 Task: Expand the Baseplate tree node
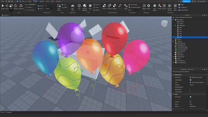click(175, 25)
